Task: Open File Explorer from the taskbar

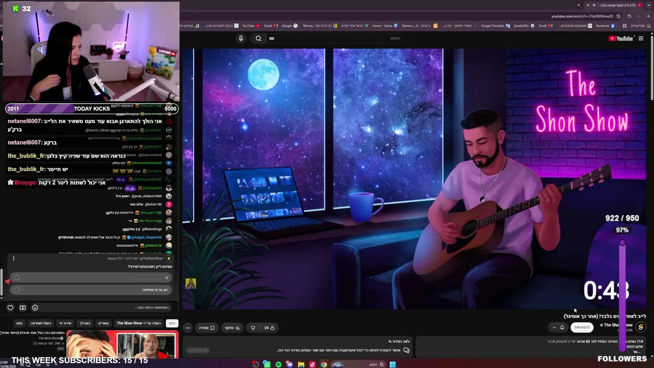Action: [x=301, y=364]
